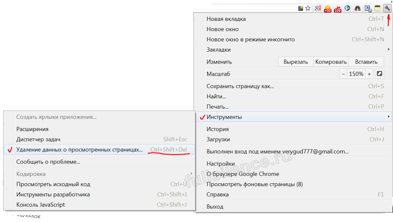Click the signed-in account verygud777@gmail.com entry
Screen dimensions: 393x222
click(277, 152)
